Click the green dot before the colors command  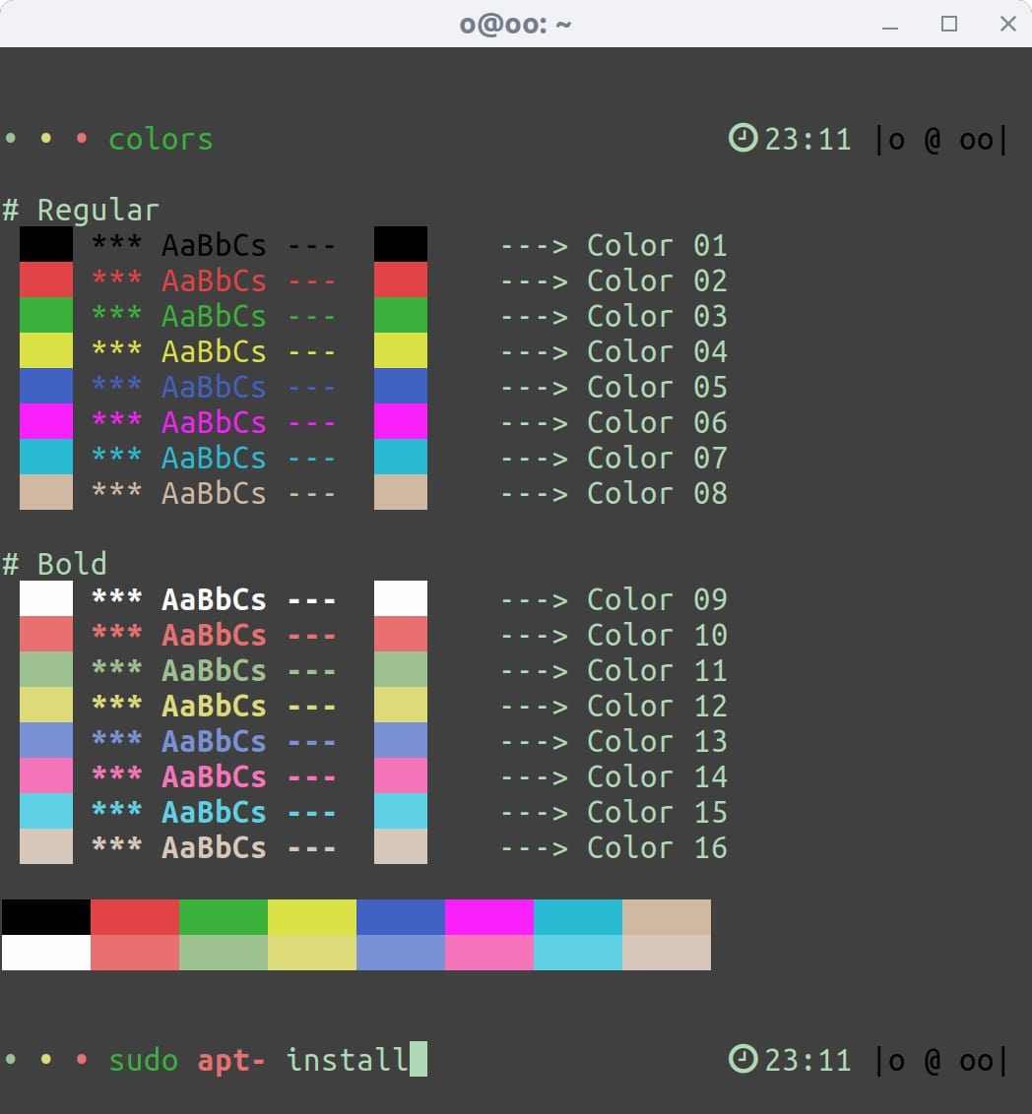point(11,139)
